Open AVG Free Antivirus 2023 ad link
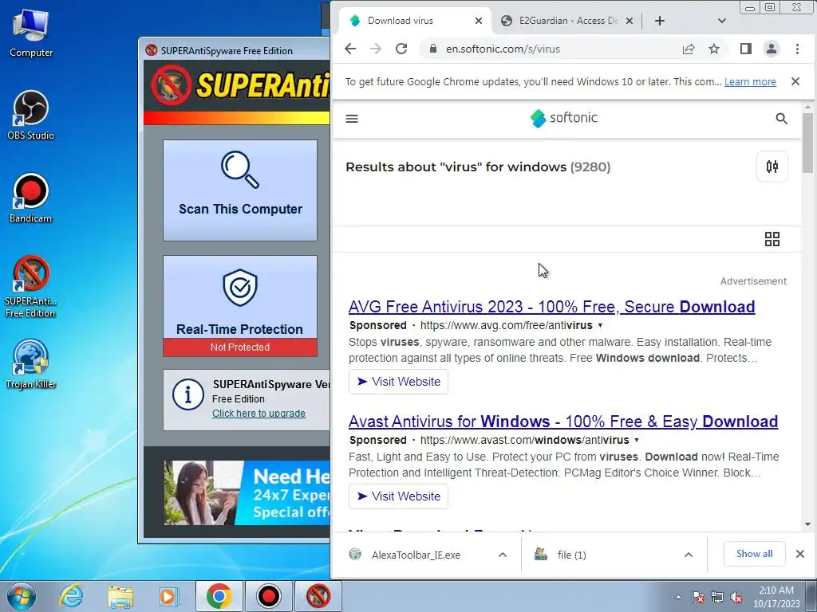Image resolution: width=817 pixels, height=612 pixels. pyautogui.click(x=552, y=307)
